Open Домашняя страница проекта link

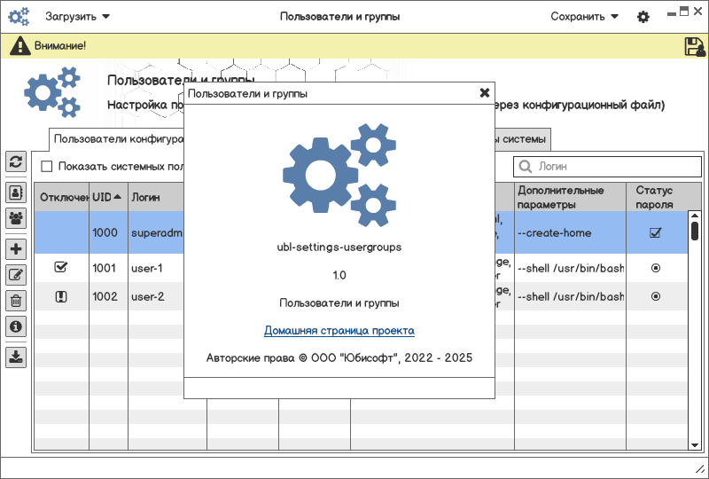[339, 331]
